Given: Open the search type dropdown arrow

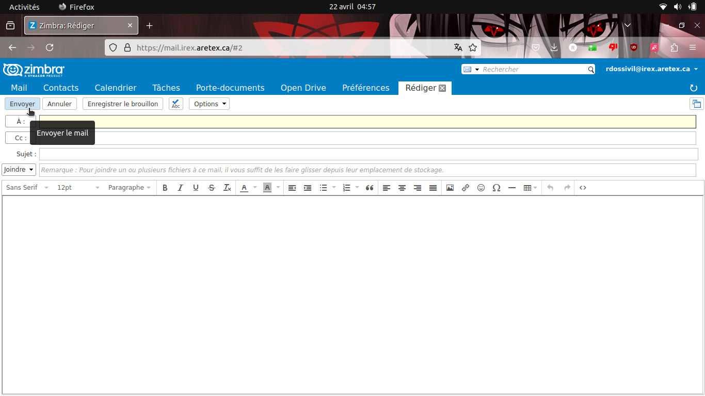Looking at the screenshot, I should point(477,70).
